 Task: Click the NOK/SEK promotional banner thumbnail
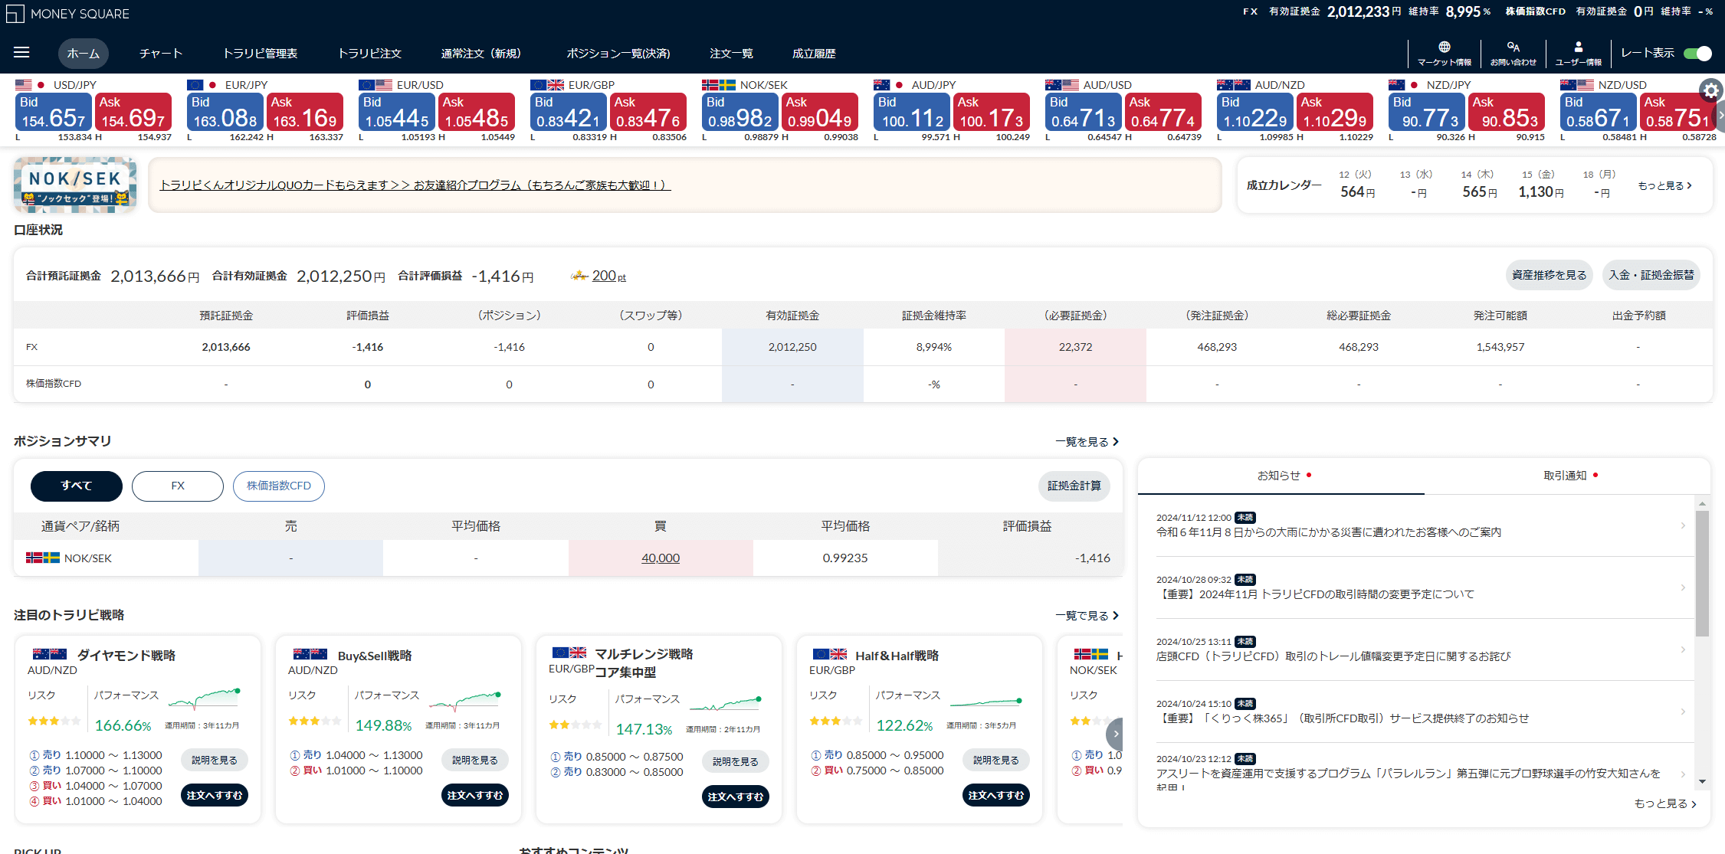[75, 185]
